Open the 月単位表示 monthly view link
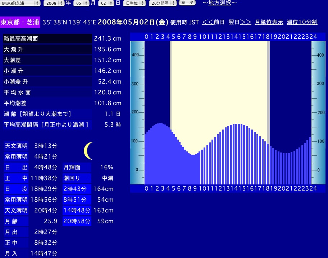 (x=269, y=22)
